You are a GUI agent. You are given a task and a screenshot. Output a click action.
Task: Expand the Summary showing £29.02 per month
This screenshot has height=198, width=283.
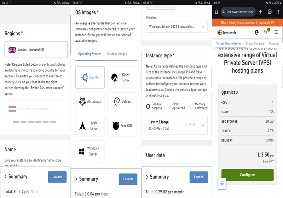coord(157,177)
